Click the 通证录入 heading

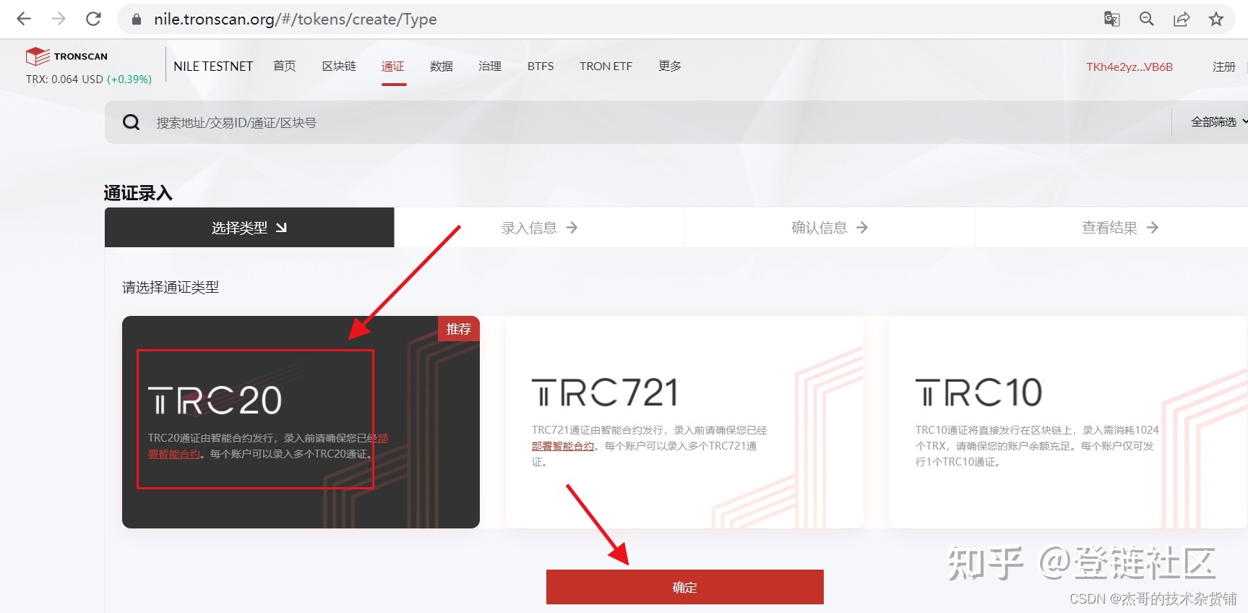click(138, 193)
